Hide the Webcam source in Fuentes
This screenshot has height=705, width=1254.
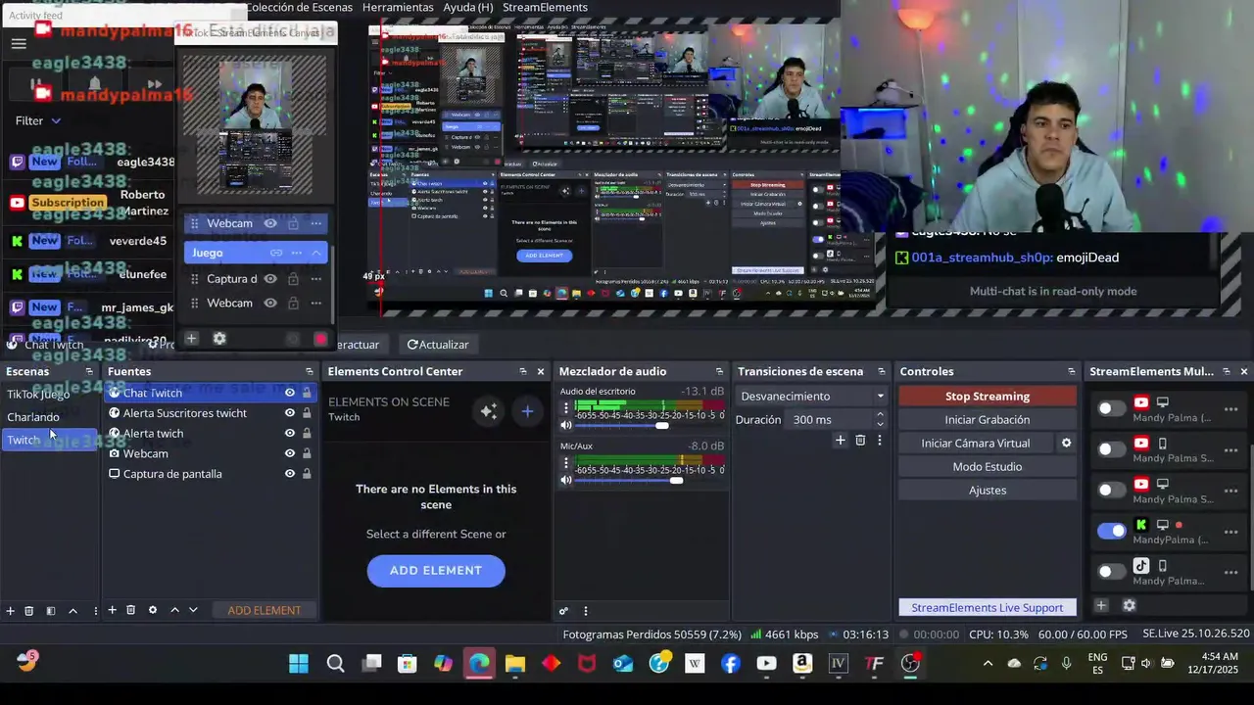pyautogui.click(x=290, y=453)
